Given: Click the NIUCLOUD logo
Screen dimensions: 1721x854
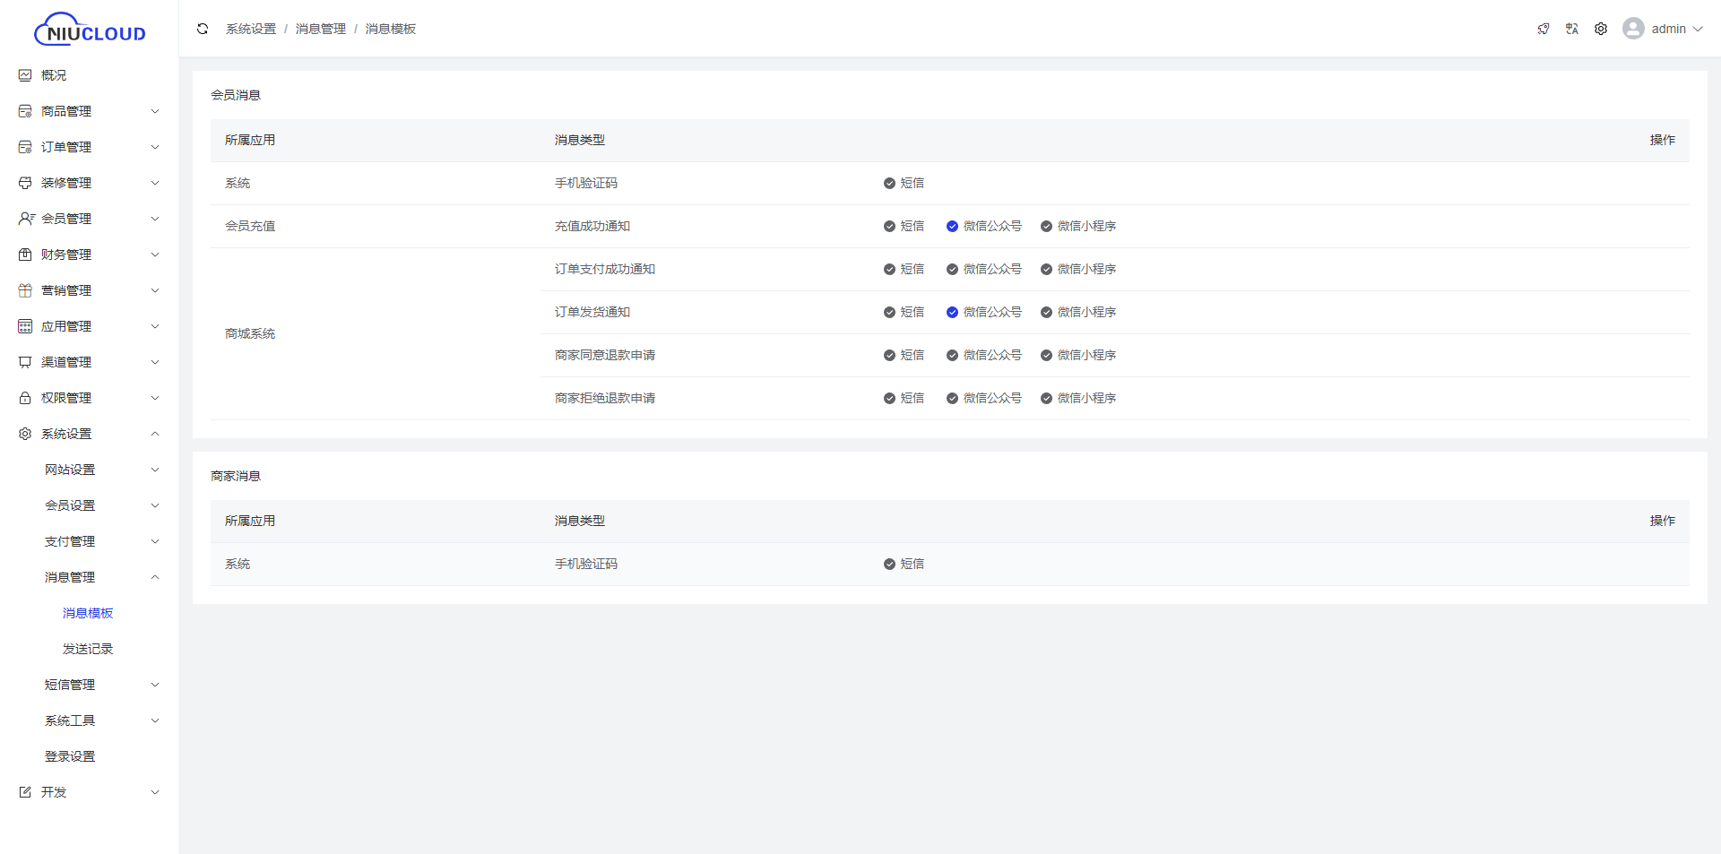Looking at the screenshot, I should 90,30.
